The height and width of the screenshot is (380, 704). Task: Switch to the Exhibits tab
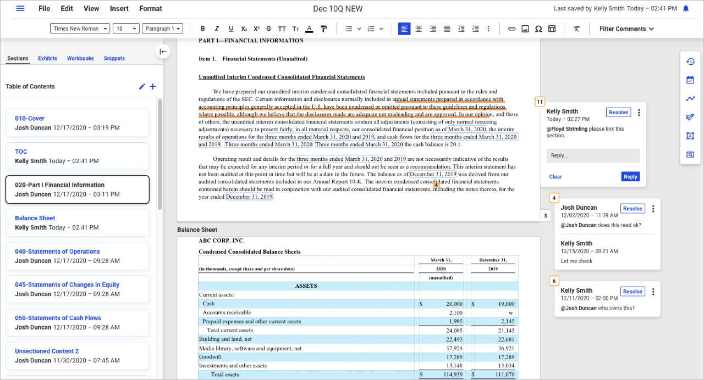click(x=47, y=58)
